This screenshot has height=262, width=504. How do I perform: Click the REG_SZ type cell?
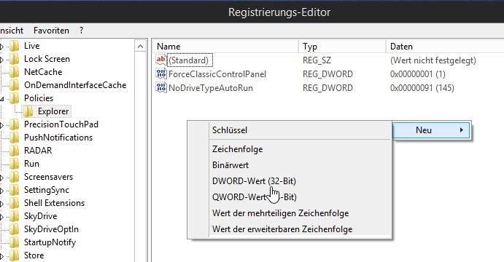pos(317,60)
